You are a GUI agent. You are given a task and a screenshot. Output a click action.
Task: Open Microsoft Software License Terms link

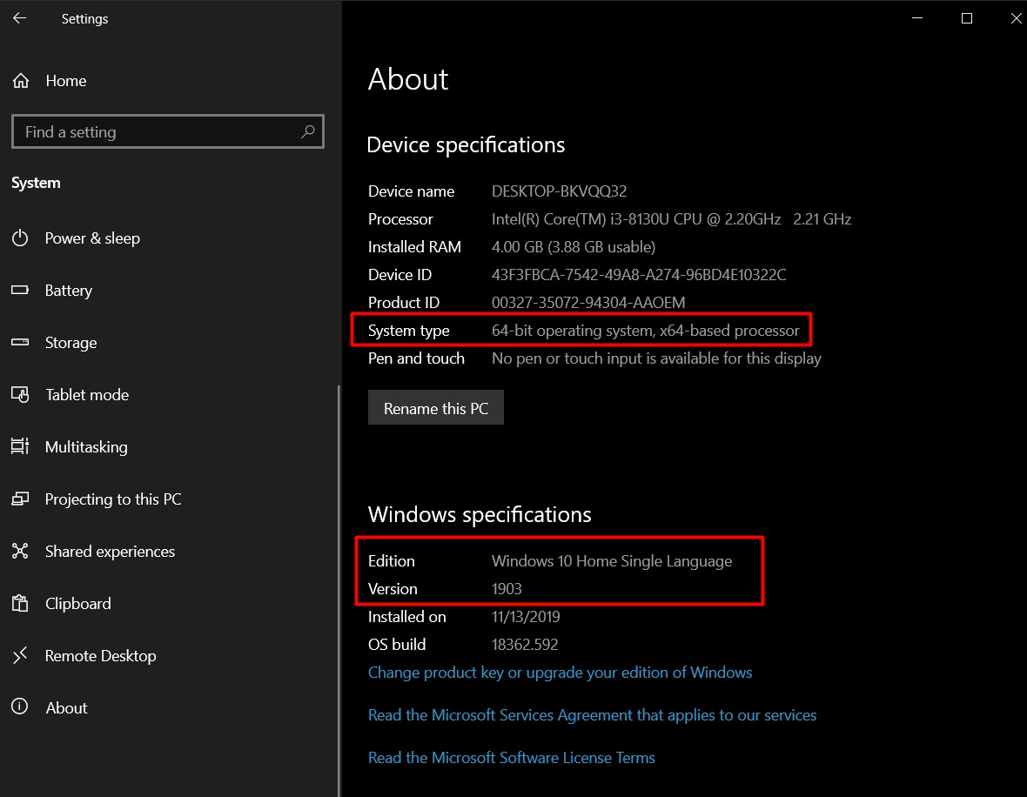[512, 758]
